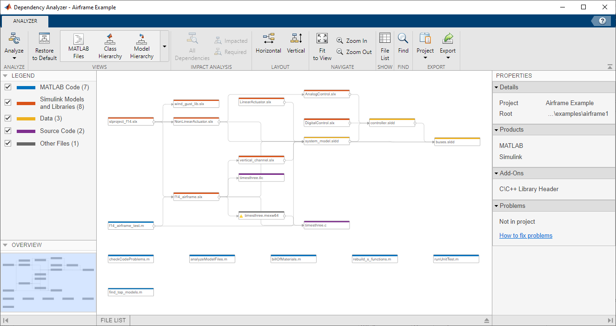This screenshot has height=326, width=616.
Task: Expand File List panel arrow
Action: [487, 320]
